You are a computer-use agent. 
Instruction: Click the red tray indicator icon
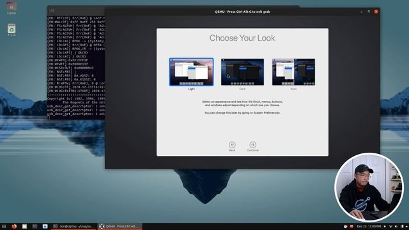[351, 226]
